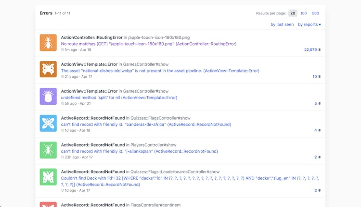Click the bug icon next to 4 in the banderas-de-africa row
Image resolution: width=361 pixels, height=207 pixels.
tap(319, 130)
